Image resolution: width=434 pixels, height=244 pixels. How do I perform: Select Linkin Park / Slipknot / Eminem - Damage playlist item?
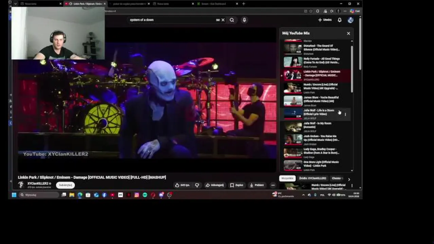[x=316, y=75]
